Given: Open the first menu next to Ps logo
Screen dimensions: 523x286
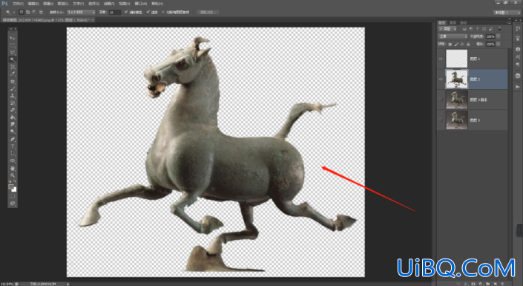Looking at the screenshot, I should click(x=18, y=4).
